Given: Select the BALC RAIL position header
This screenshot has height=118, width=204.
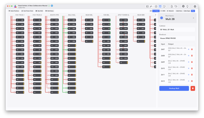Looking at the screenshot, I should coord(72,15).
